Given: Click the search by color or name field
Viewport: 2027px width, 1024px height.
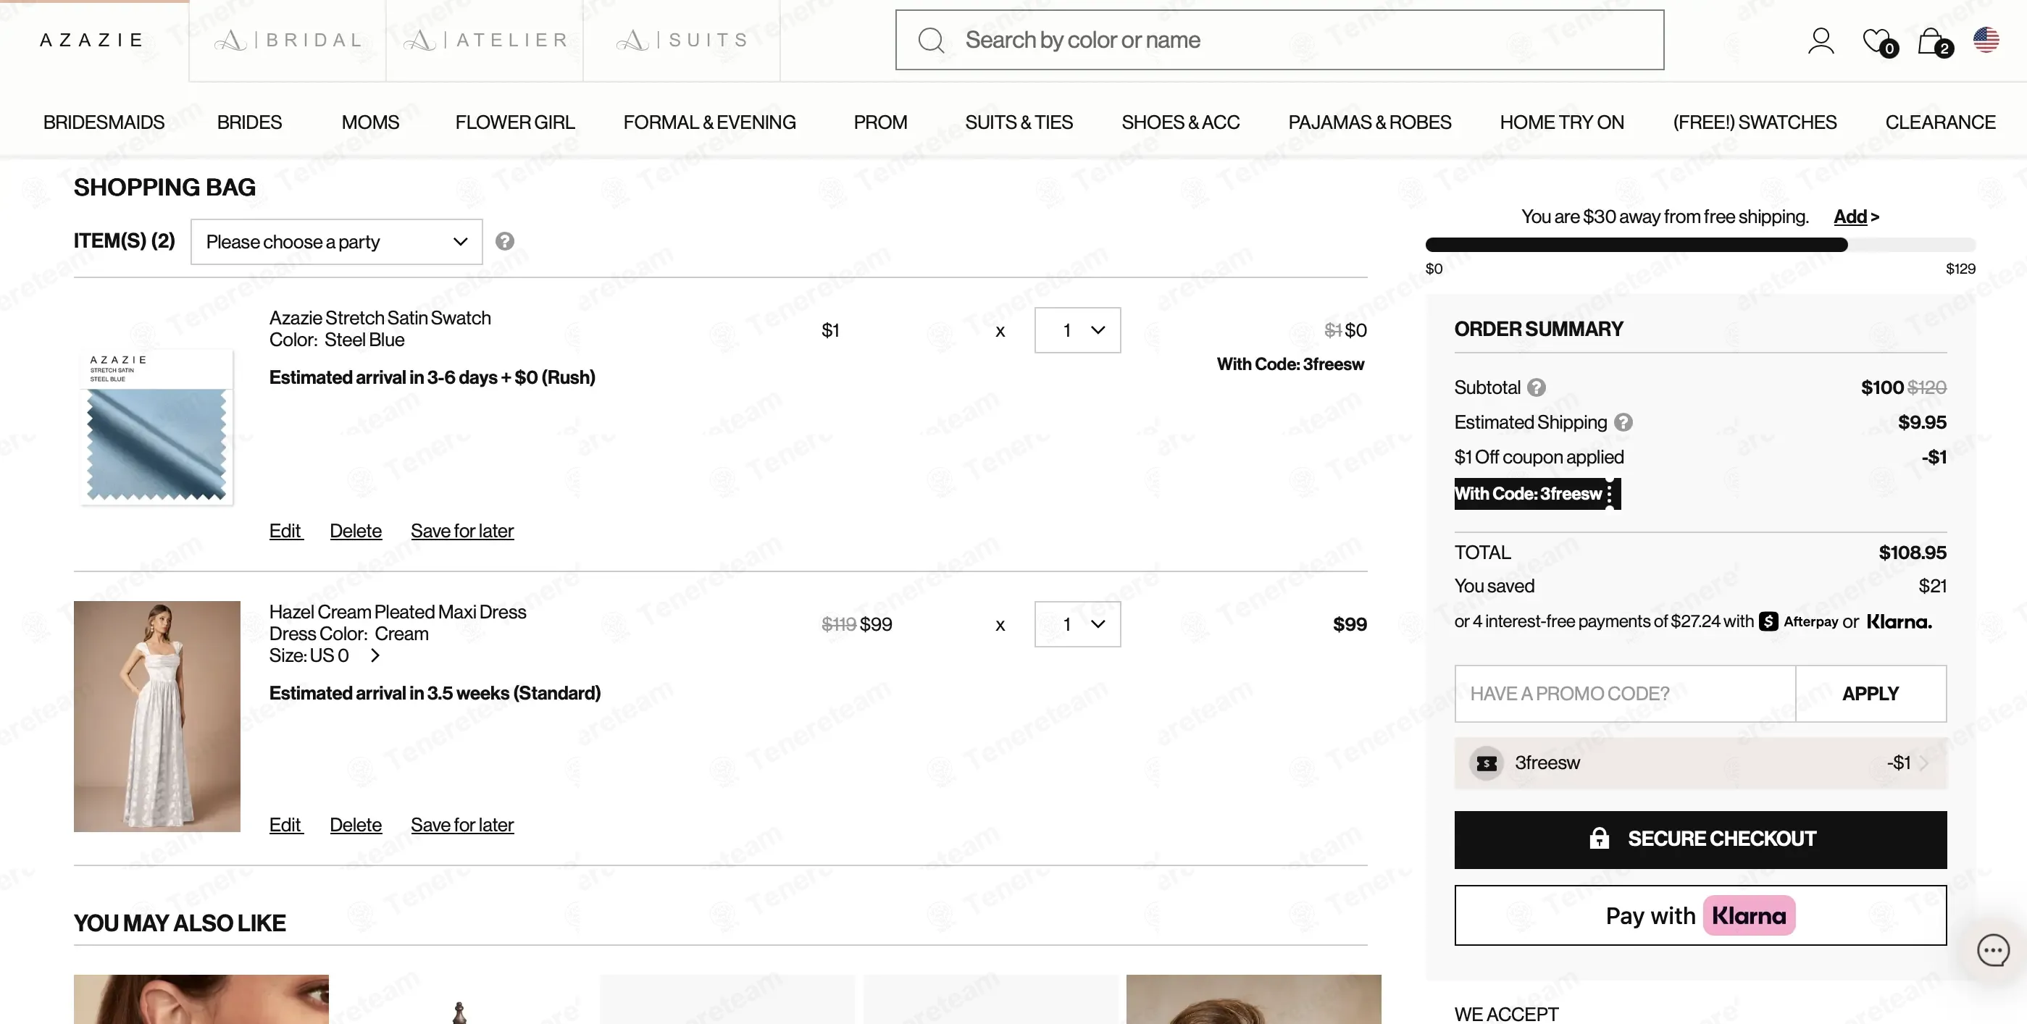Looking at the screenshot, I should tap(1279, 40).
